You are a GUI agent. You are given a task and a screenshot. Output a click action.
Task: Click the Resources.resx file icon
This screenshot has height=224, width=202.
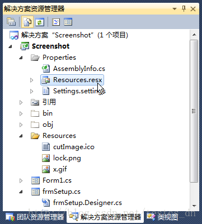pyautogui.click(x=46, y=80)
